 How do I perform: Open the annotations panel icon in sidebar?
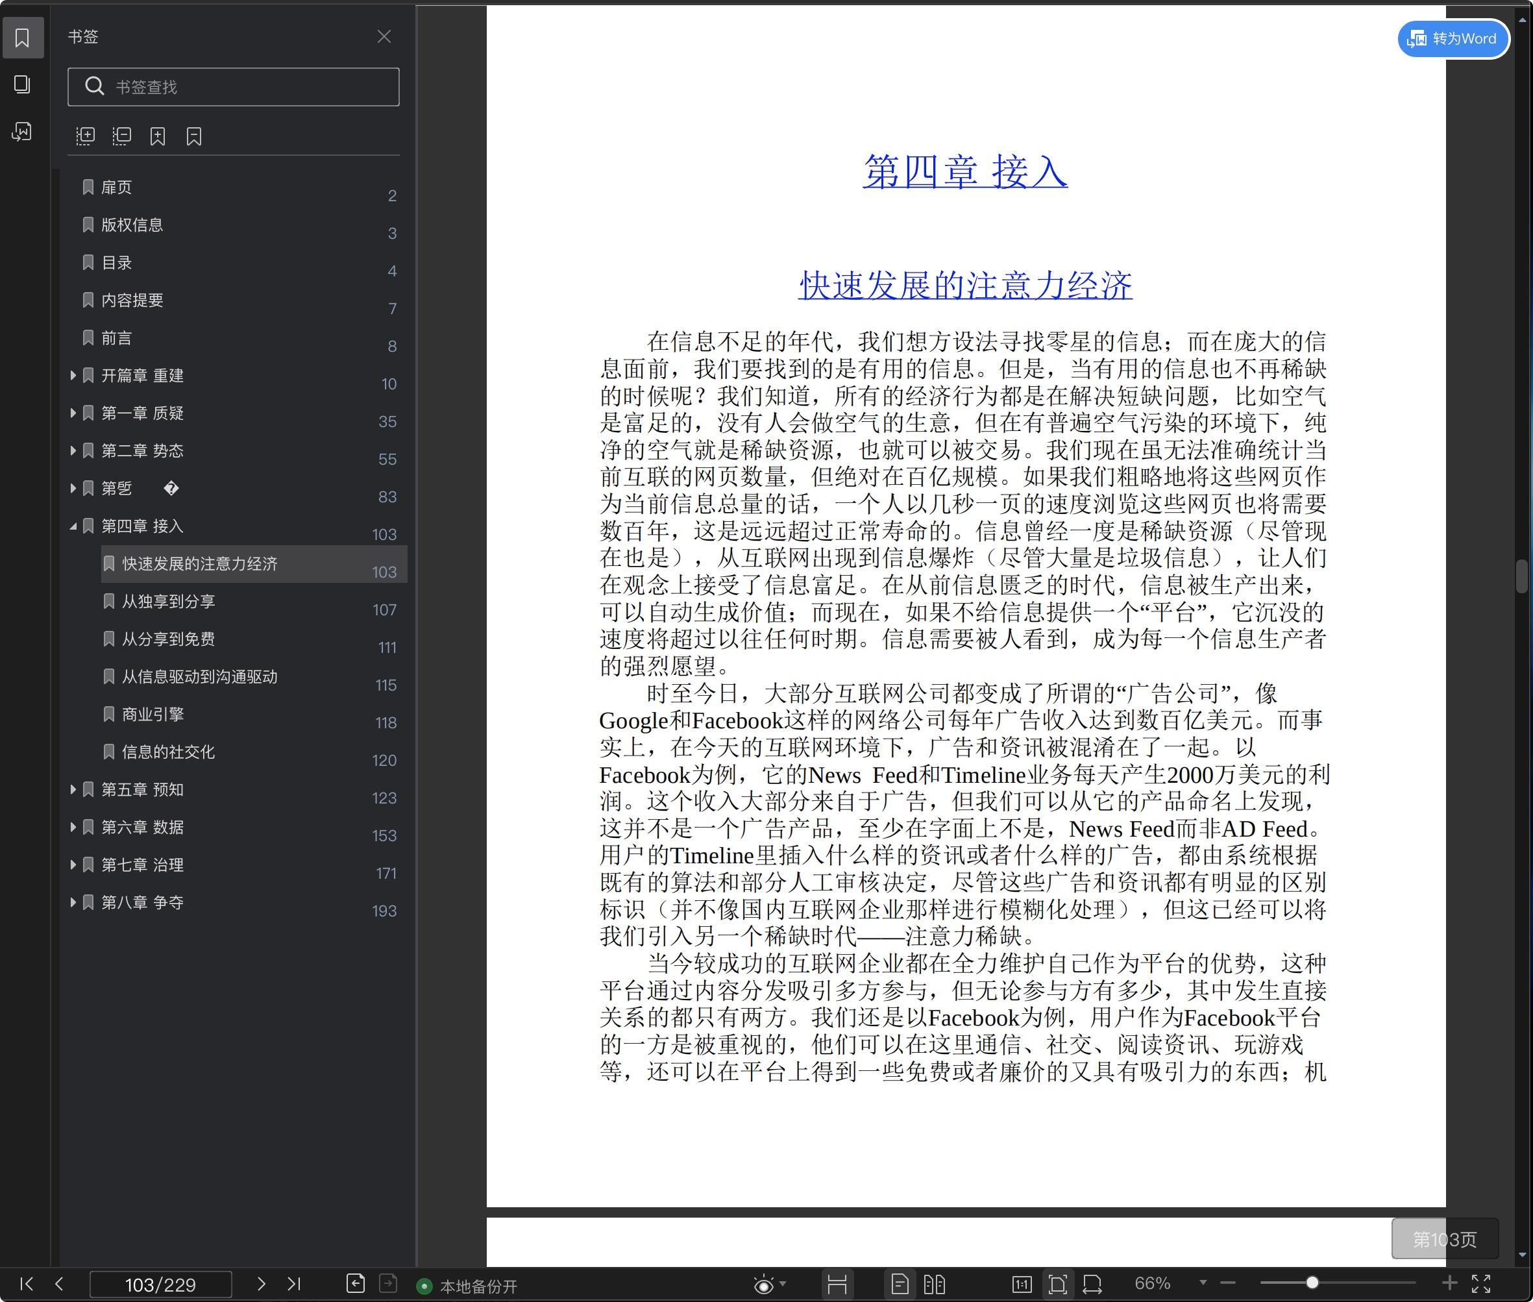click(22, 131)
